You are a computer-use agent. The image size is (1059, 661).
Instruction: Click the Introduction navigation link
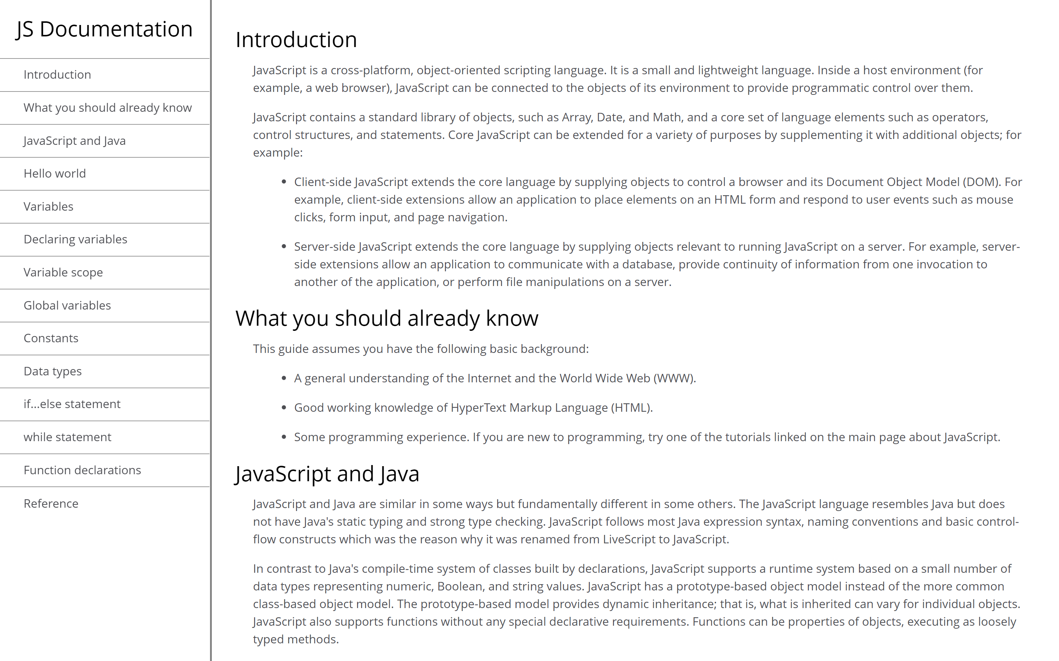pos(58,74)
